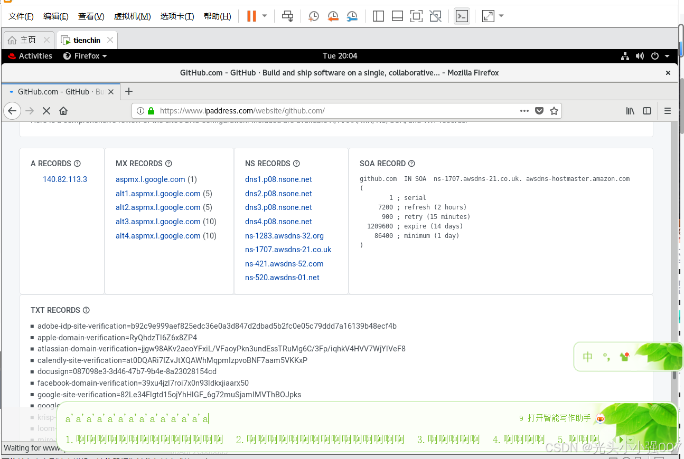Viewport: 684px width, 459px height.
Task: Open the 文件(F) menu
Action: pyautogui.click(x=21, y=16)
